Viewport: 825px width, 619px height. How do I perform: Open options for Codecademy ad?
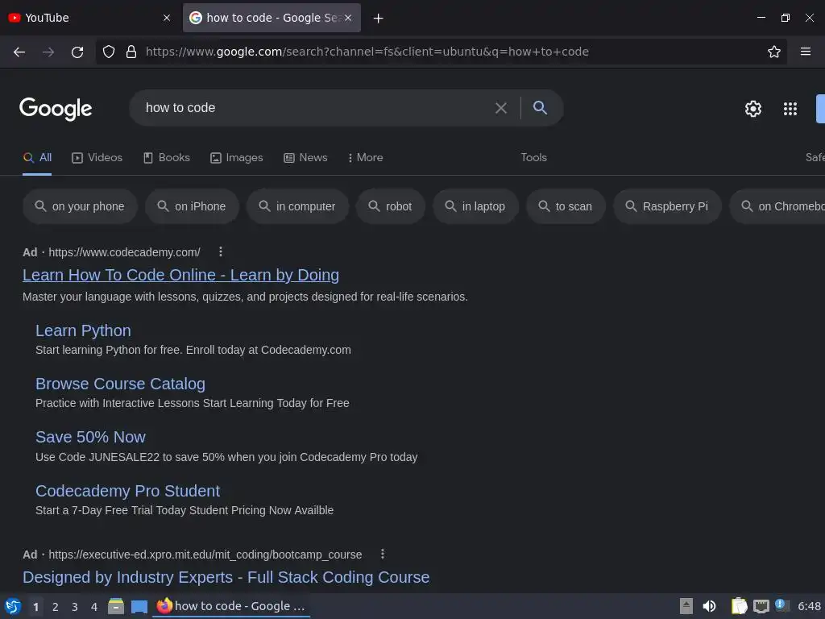221,252
